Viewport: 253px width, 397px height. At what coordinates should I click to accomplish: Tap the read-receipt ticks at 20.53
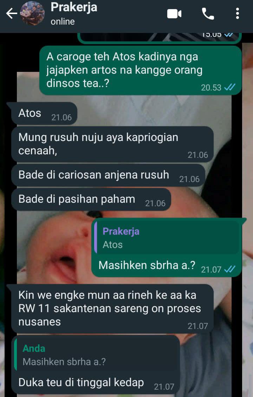pyautogui.click(x=230, y=87)
